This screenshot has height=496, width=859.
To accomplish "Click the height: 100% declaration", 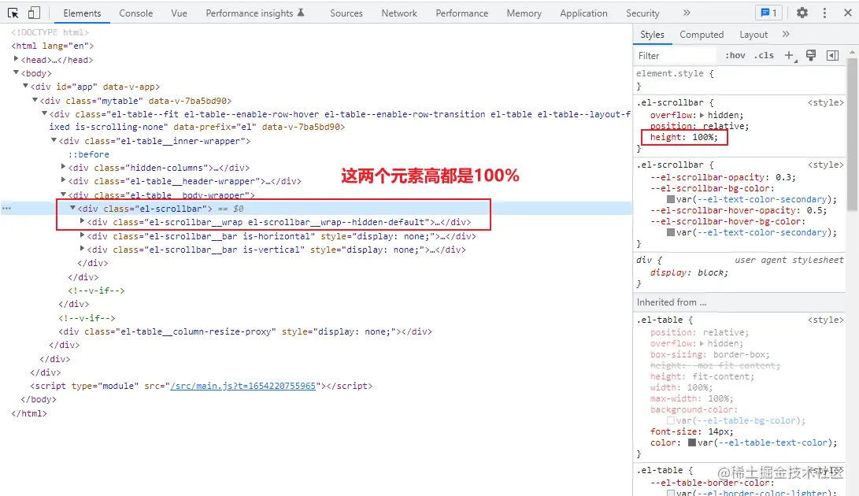I will [x=683, y=137].
